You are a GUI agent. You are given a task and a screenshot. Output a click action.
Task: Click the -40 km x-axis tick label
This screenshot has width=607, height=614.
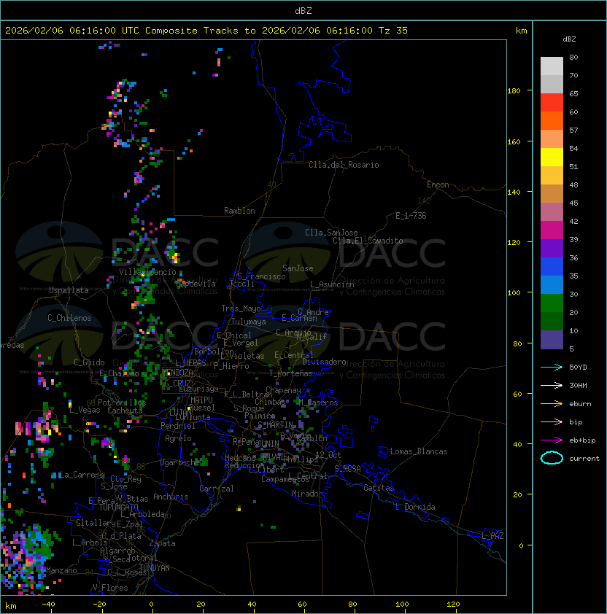48,605
